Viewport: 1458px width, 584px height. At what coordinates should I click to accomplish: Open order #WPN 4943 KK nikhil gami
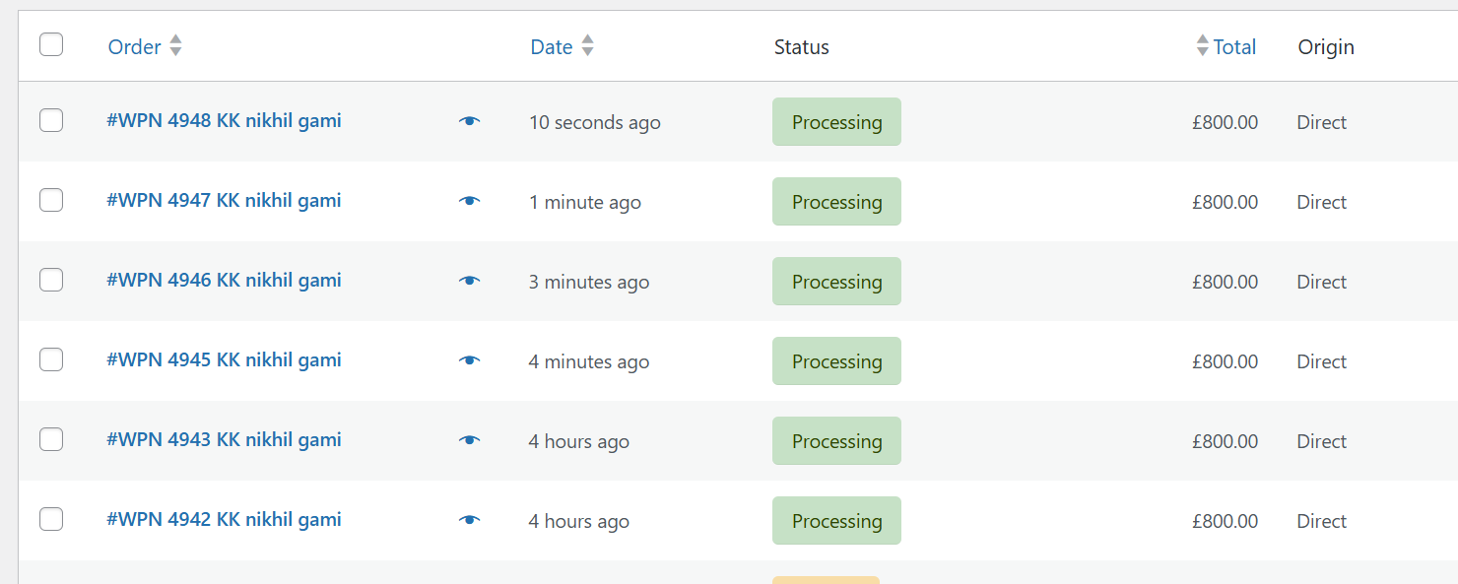224,440
